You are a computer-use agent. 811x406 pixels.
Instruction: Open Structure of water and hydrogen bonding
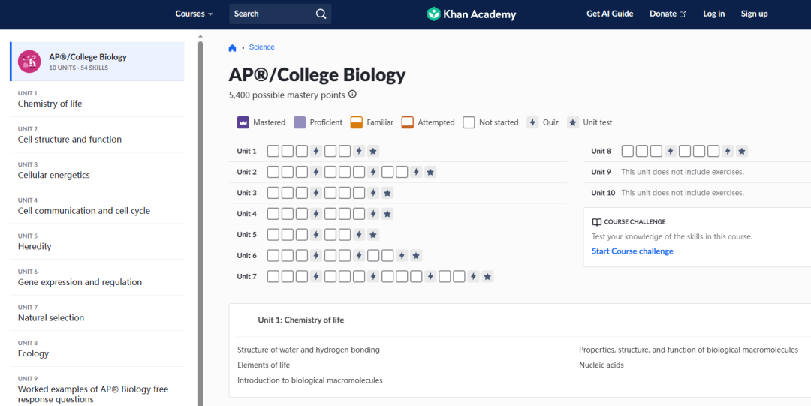point(309,350)
